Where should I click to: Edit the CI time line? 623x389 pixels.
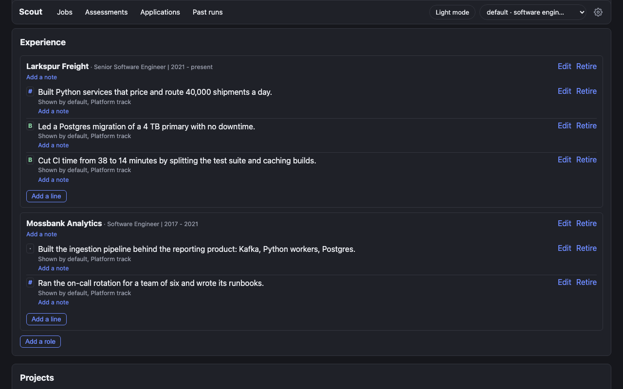click(565, 159)
